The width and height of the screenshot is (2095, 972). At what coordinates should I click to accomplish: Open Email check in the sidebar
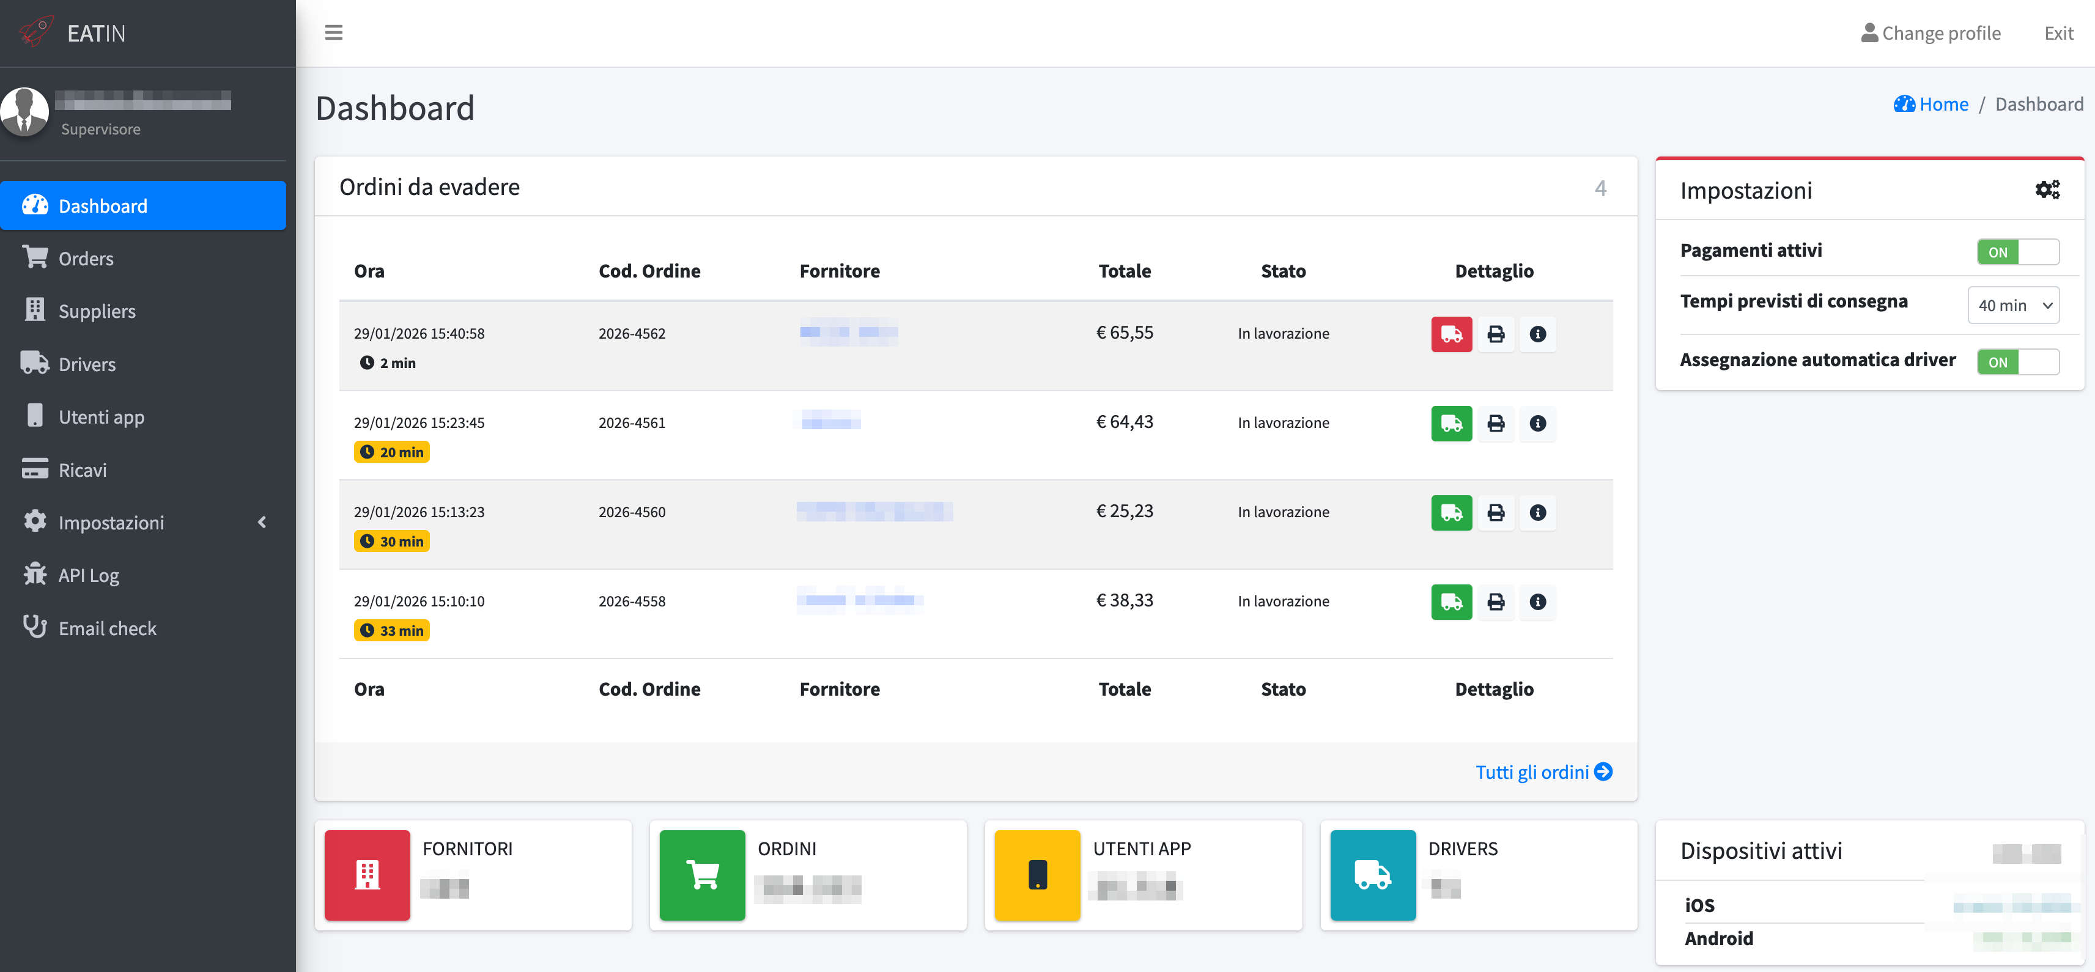pos(143,628)
